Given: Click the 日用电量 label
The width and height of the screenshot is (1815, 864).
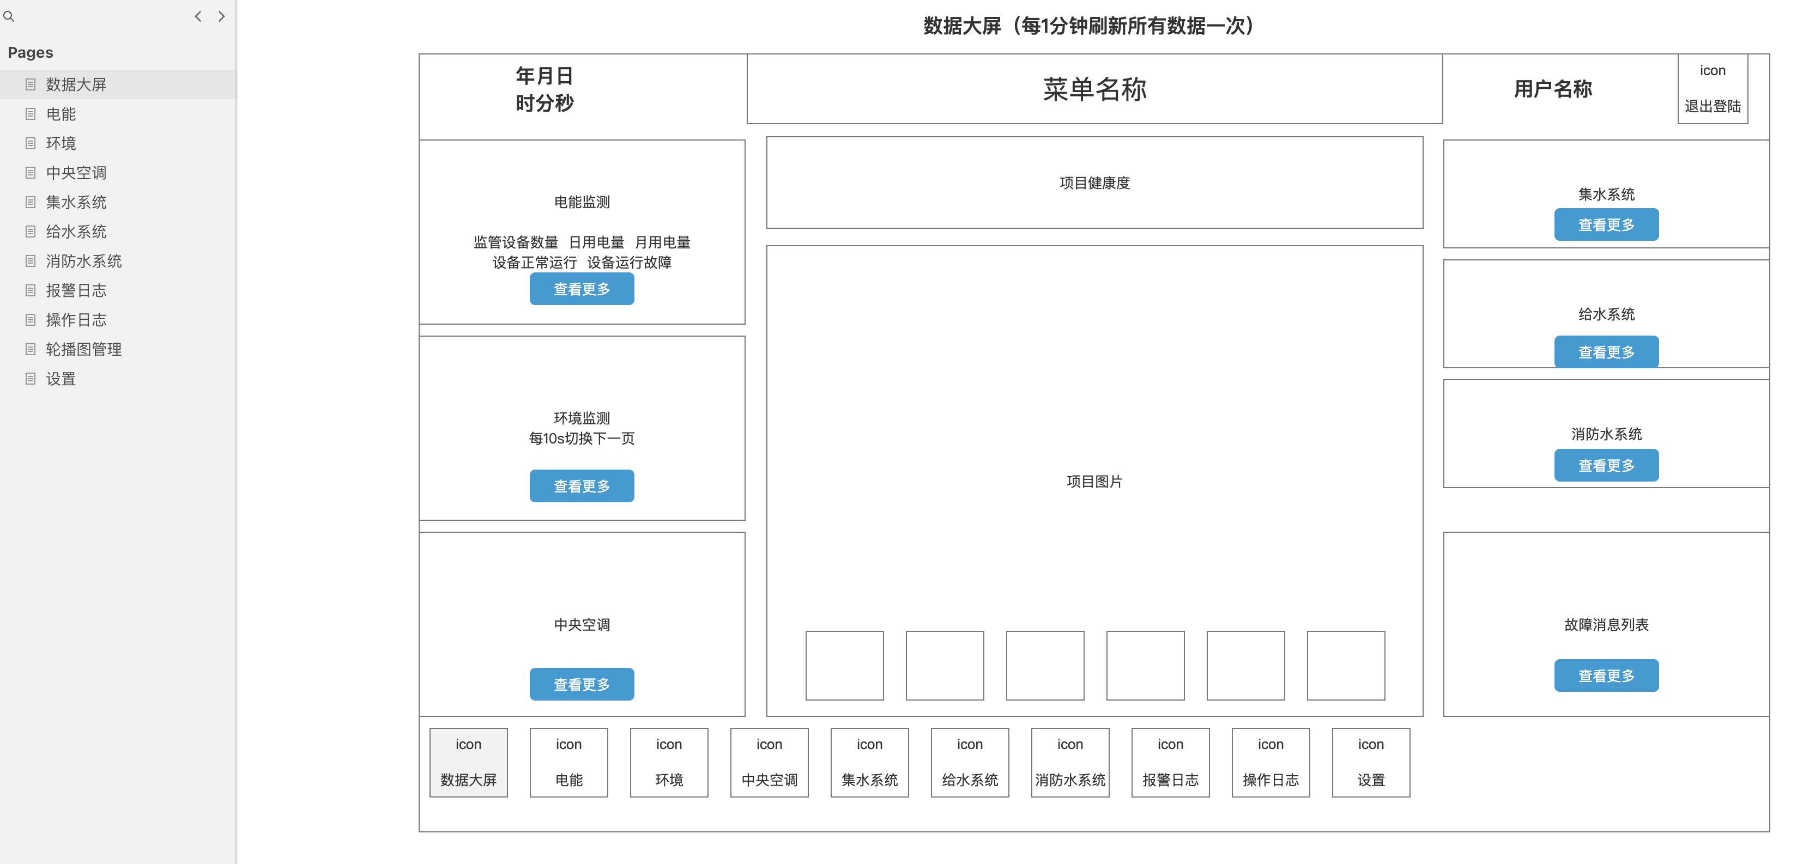Looking at the screenshot, I should [596, 242].
